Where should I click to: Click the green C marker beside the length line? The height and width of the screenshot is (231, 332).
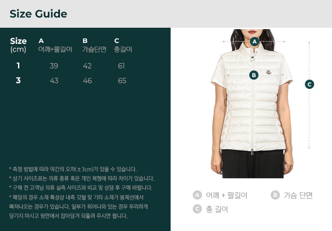point(309,85)
